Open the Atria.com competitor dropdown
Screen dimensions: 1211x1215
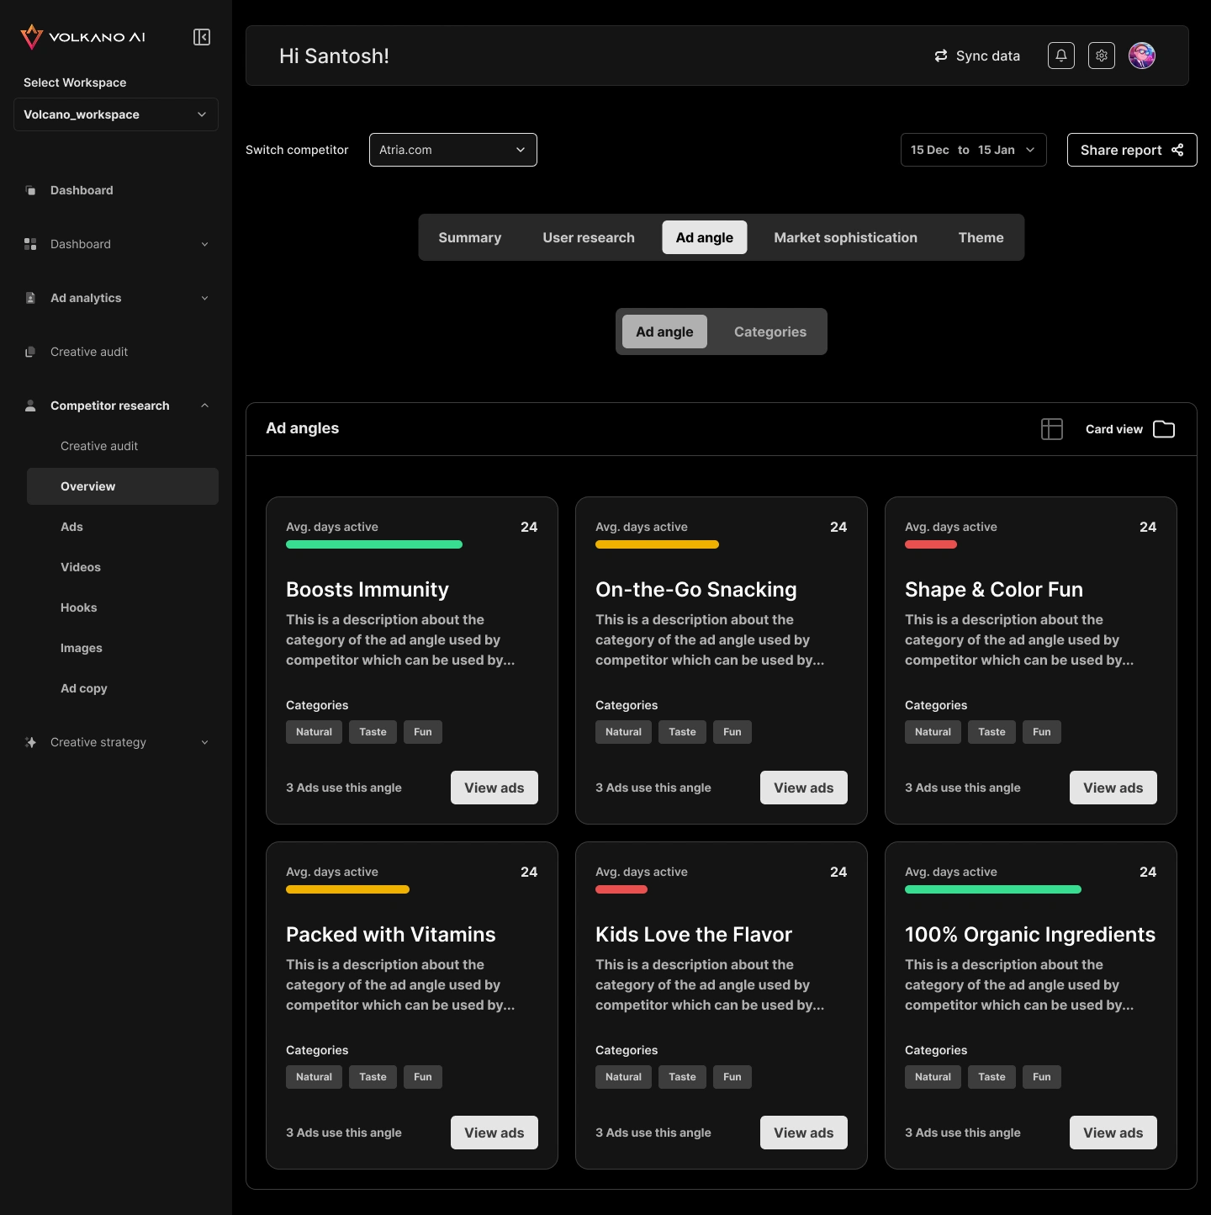pyautogui.click(x=453, y=150)
